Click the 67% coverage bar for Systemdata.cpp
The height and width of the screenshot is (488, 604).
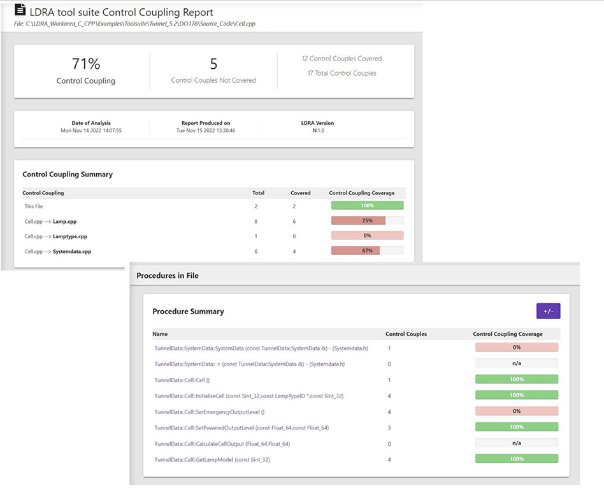pos(367,250)
